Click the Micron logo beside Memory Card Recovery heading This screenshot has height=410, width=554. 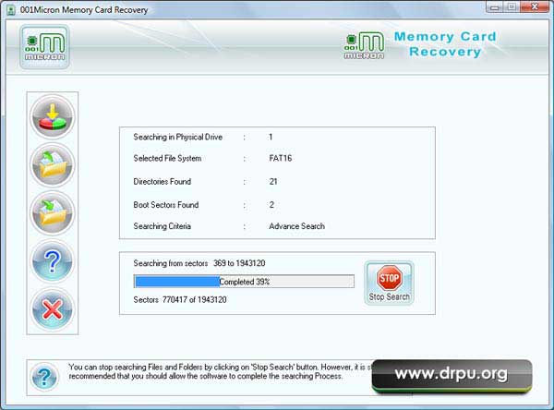pos(364,45)
